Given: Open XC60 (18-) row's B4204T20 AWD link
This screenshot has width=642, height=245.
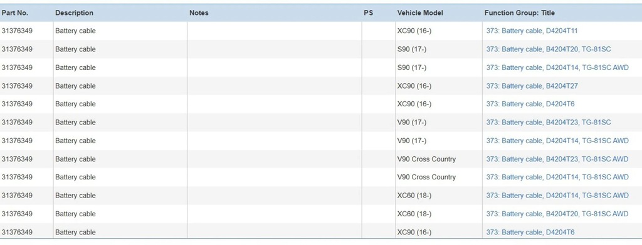Looking at the screenshot, I should tap(557, 214).
